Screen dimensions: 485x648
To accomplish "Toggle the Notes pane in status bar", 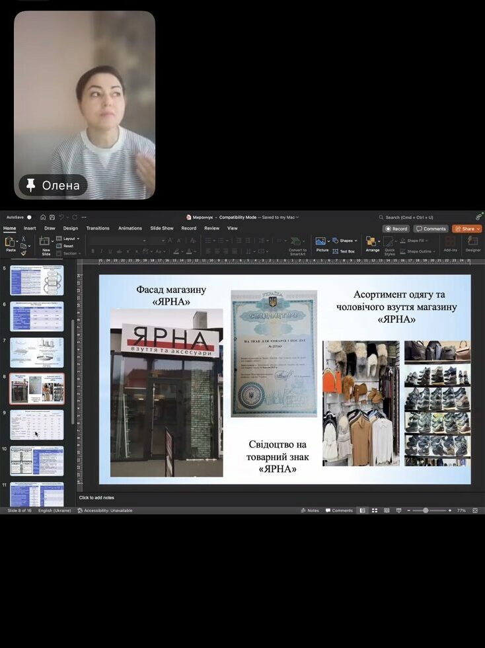I will [x=309, y=510].
